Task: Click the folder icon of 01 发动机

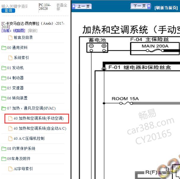Action: tap(4, 68)
